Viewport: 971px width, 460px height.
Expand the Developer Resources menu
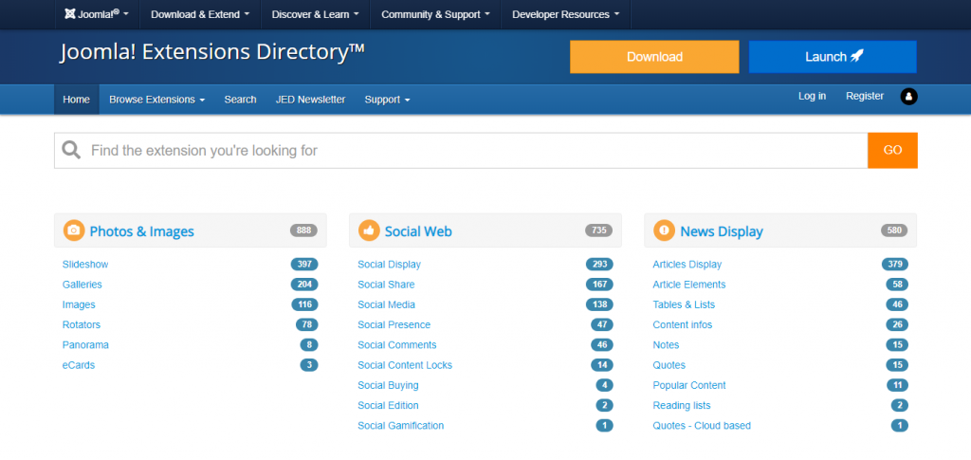565,14
